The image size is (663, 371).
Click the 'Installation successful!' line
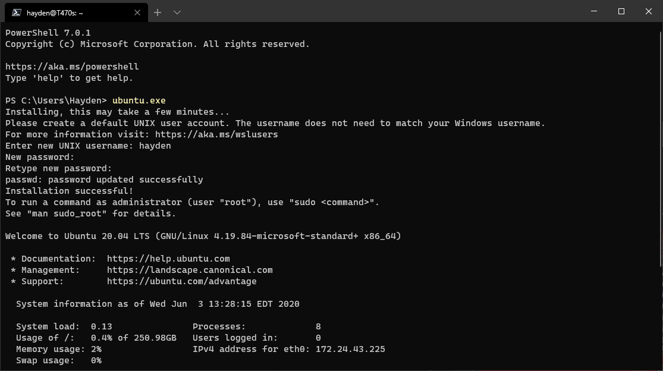pos(70,191)
